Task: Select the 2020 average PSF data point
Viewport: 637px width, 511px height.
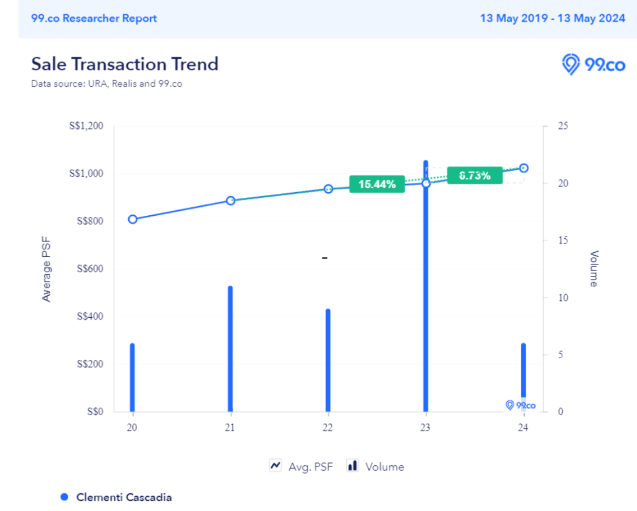Action: pos(133,219)
